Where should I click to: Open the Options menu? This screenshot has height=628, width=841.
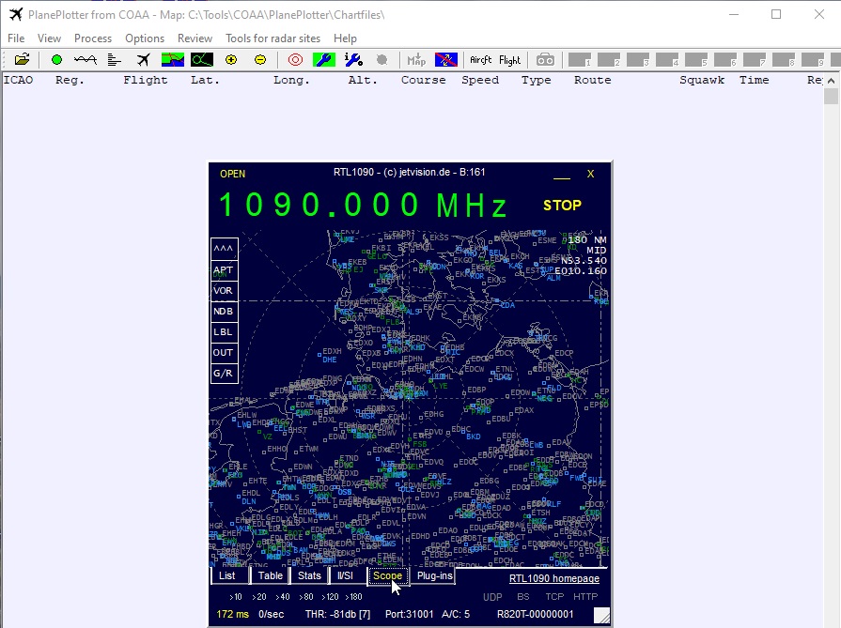145,38
